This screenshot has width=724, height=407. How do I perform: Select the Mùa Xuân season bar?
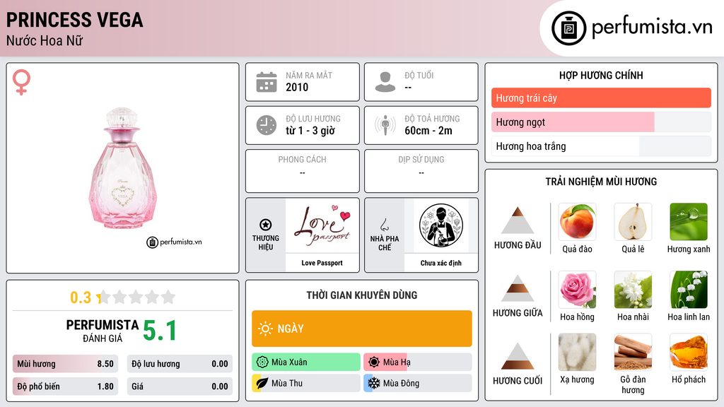click(305, 362)
